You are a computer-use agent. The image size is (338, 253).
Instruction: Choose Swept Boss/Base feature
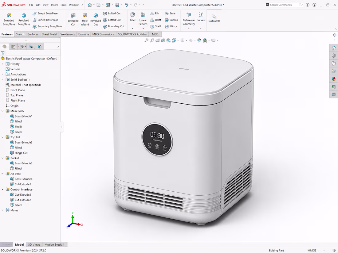click(x=45, y=13)
